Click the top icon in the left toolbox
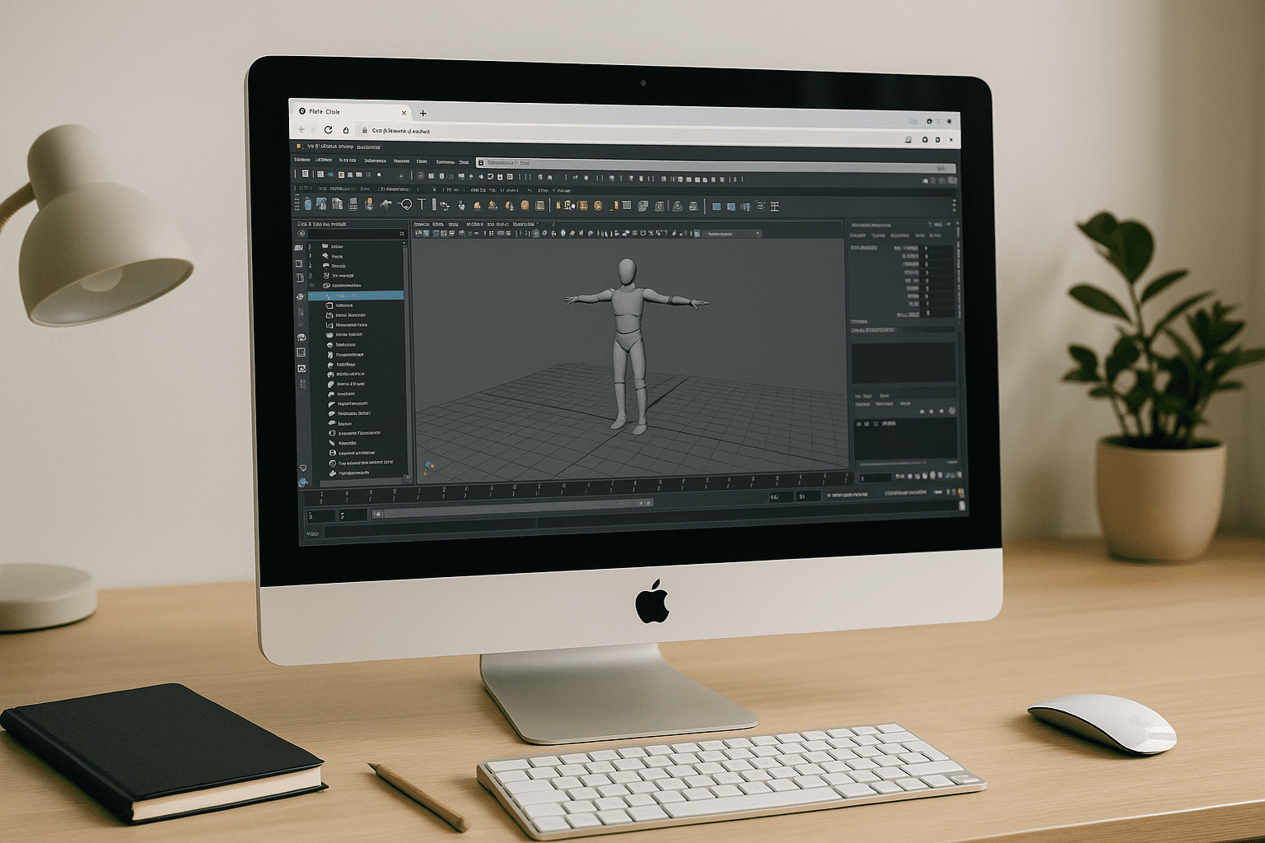 (299, 248)
